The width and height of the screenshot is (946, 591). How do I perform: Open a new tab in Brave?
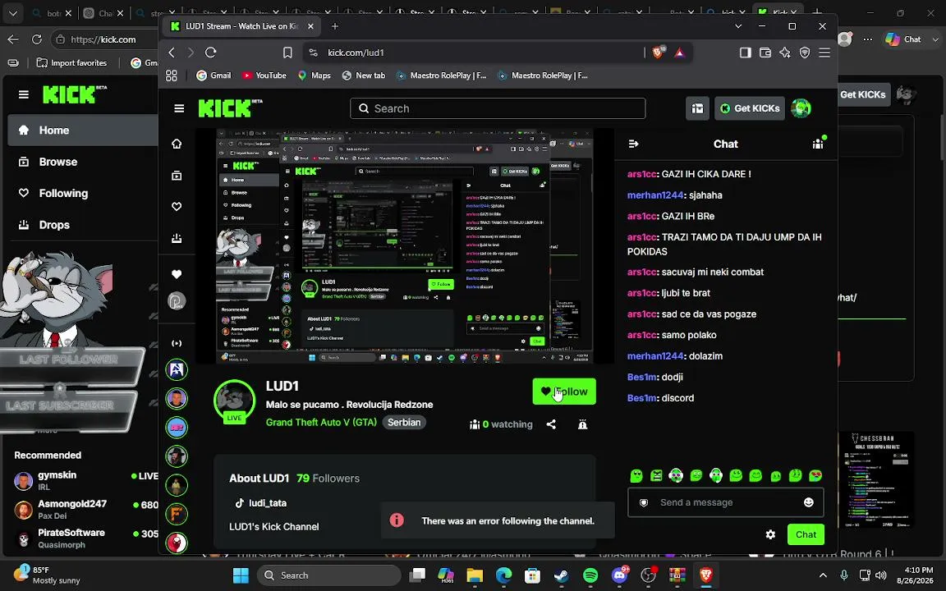tap(335, 26)
